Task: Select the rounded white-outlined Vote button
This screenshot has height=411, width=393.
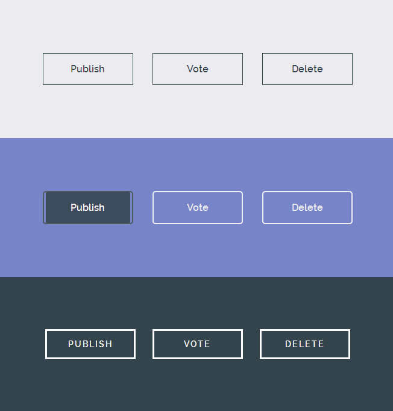Action: pos(198,207)
